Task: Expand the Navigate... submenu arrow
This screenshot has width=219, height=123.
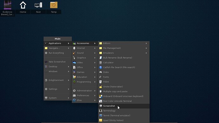Action: [69, 48]
